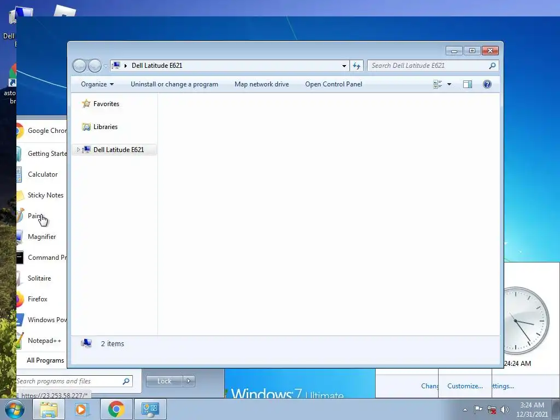
Task: Click the Refresh button beside address bar
Action: pyautogui.click(x=357, y=66)
